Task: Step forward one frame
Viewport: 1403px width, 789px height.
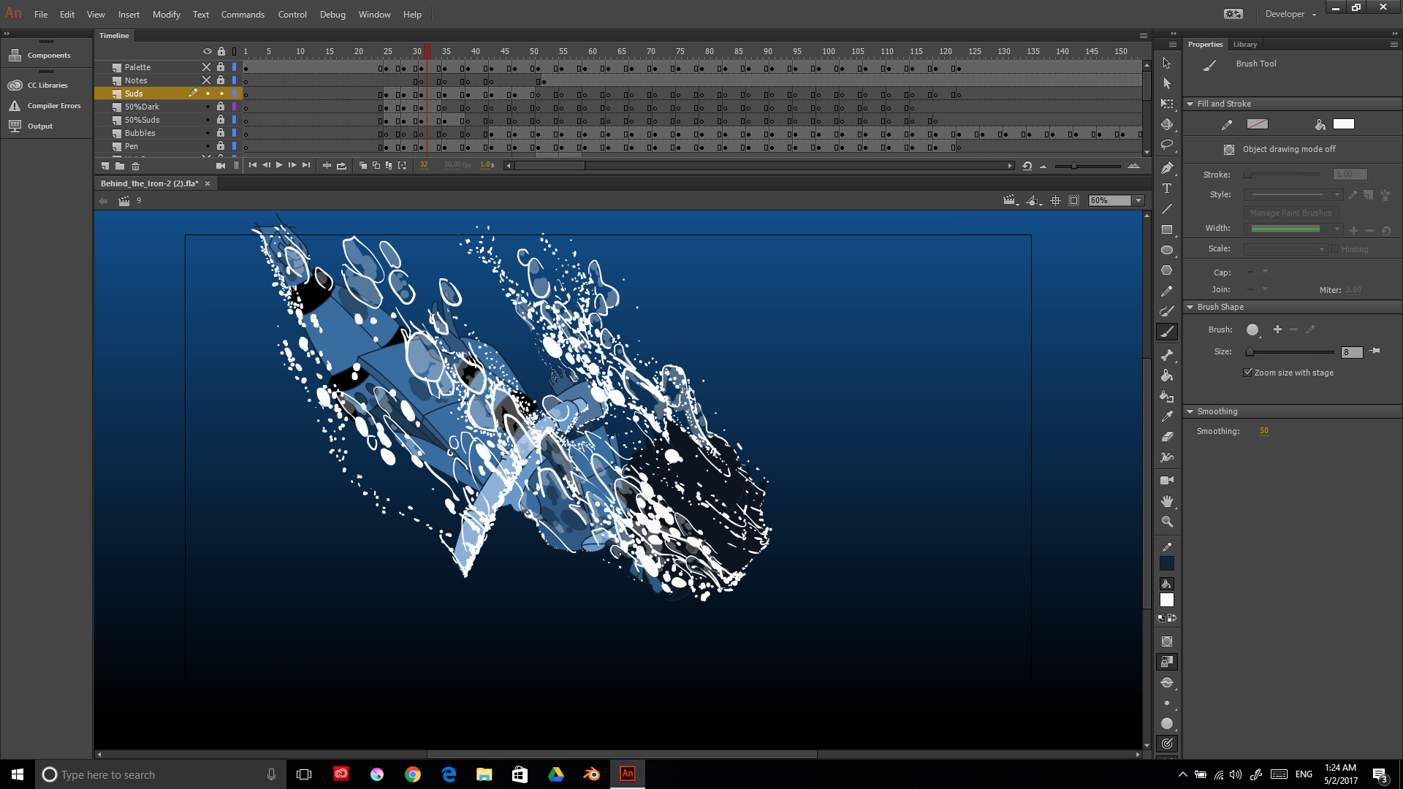Action: 292,165
